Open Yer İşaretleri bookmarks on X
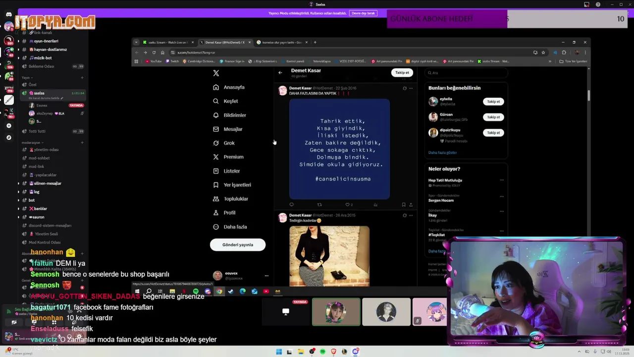634x357 pixels. [232, 185]
